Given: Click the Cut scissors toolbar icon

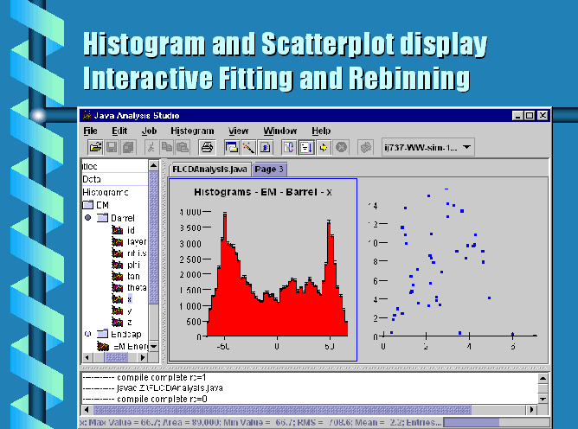Looking at the screenshot, I should click(x=151, y=147).
